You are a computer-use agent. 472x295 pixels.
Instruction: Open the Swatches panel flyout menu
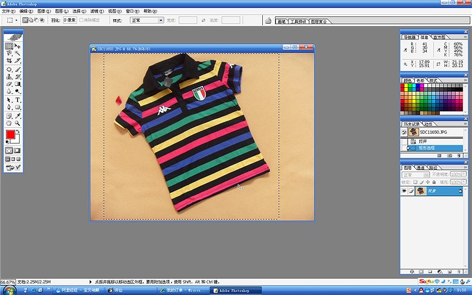465,80
